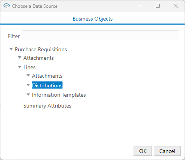The height and width of the screenshot is (160, 185).
Task: Maximize the Choose a Data Source window
Action: pyautogui.click(x=158, y=6)
